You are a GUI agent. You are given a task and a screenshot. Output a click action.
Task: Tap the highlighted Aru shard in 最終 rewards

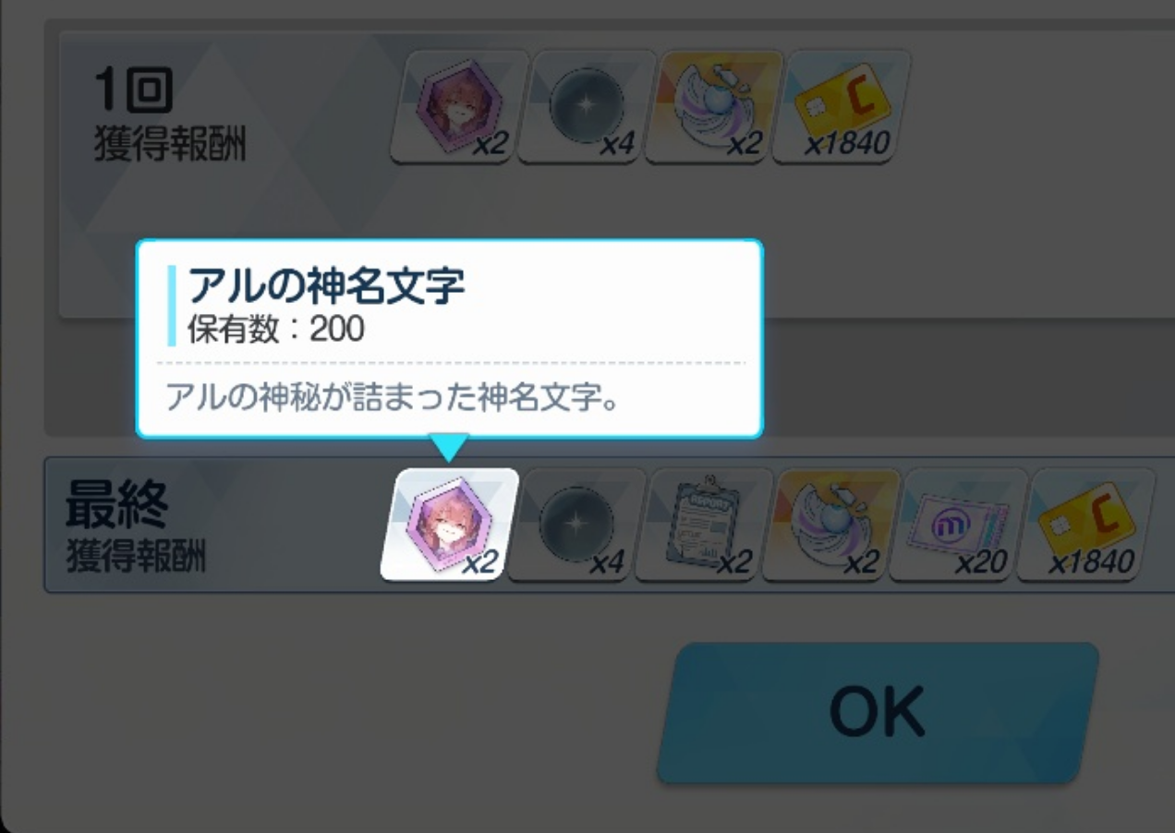tap(450, 524)
